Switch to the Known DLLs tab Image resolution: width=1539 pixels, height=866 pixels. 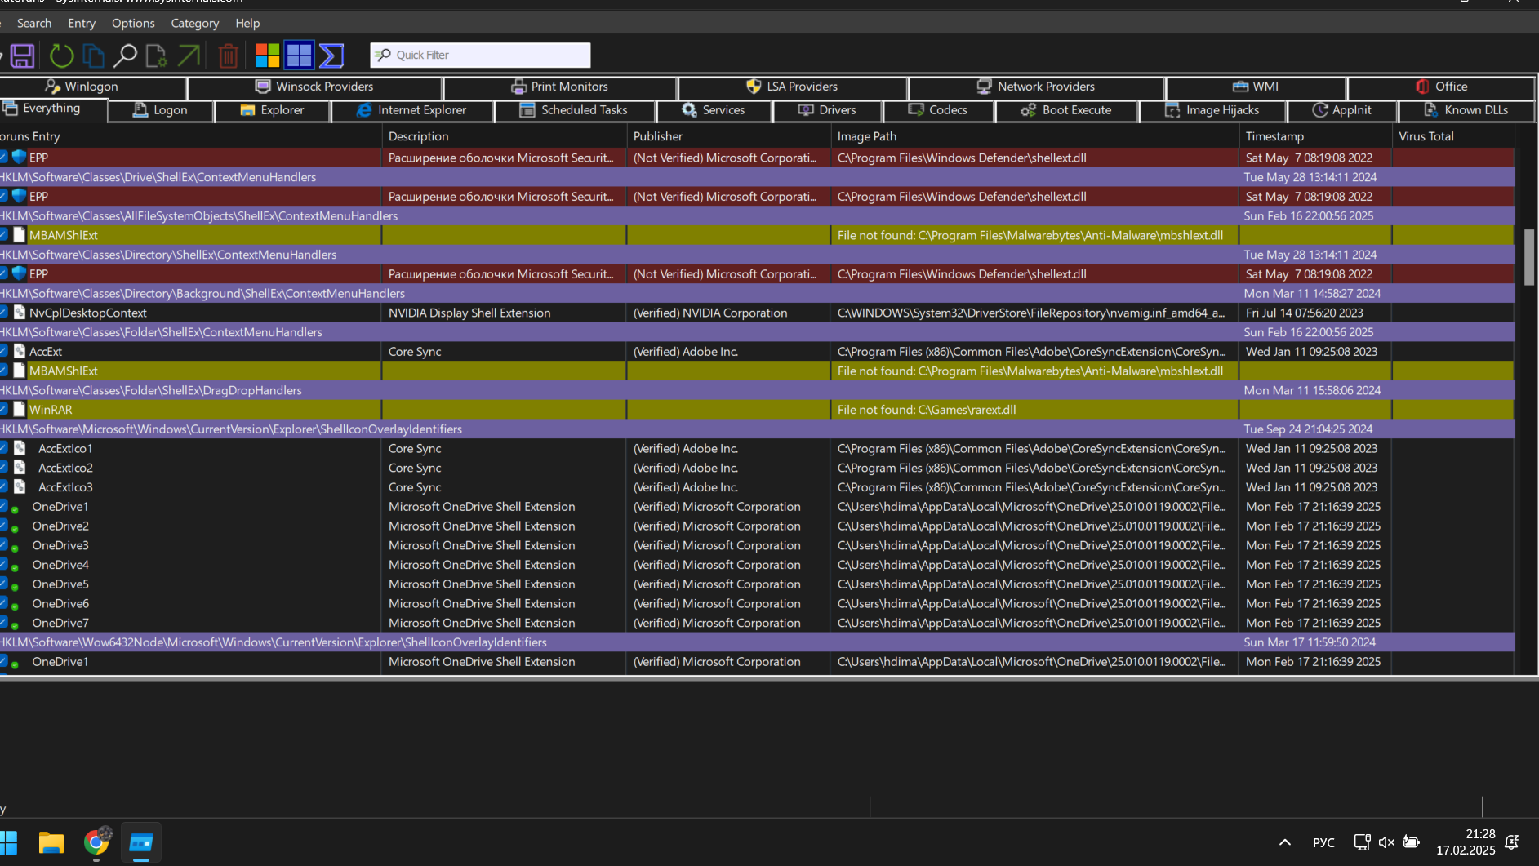tap(1466, 110)
